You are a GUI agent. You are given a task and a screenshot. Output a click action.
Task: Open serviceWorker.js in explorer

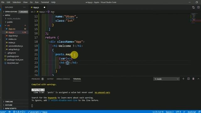click(x=16, y=46)
